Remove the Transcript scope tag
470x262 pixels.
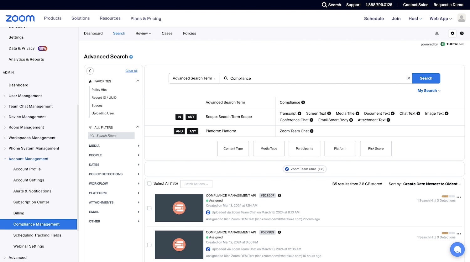tap(300, 113)
